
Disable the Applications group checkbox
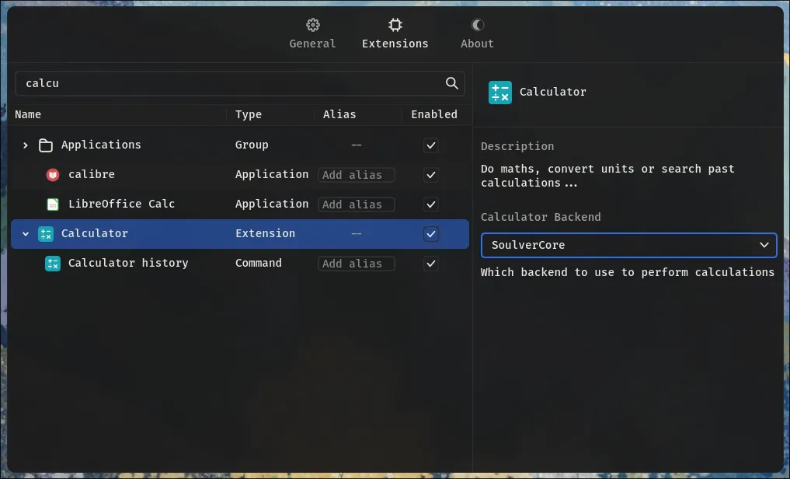pyautogui.click(x=431, y=145)
